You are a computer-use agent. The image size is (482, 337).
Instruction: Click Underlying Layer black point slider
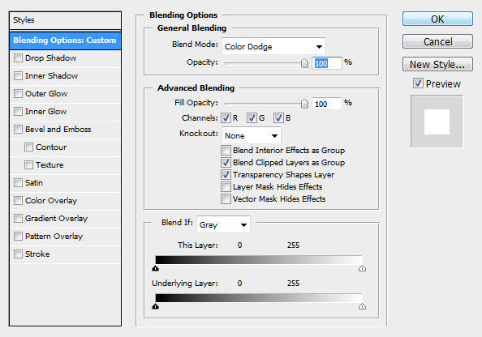[156, 306]
